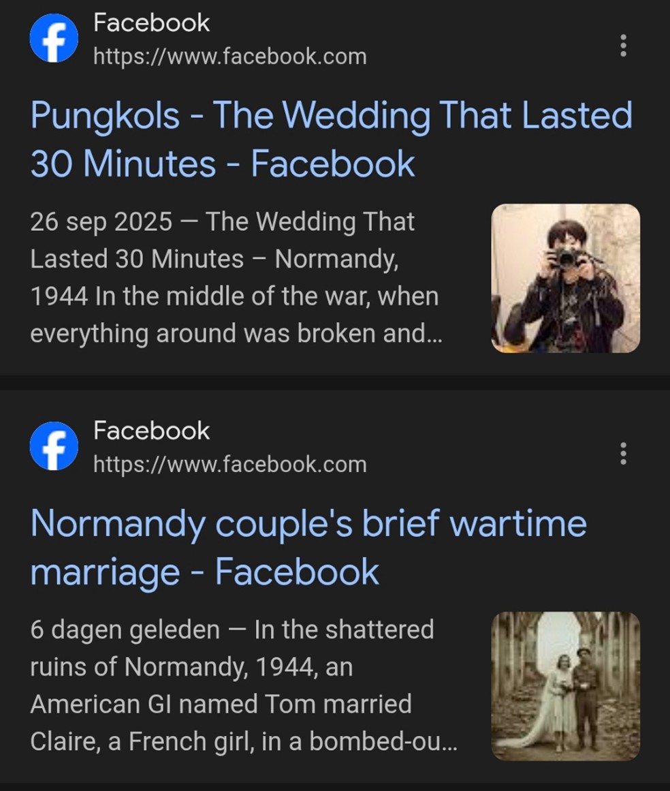Click the 'Facebook' site name on the bottom result

(150, 429)
